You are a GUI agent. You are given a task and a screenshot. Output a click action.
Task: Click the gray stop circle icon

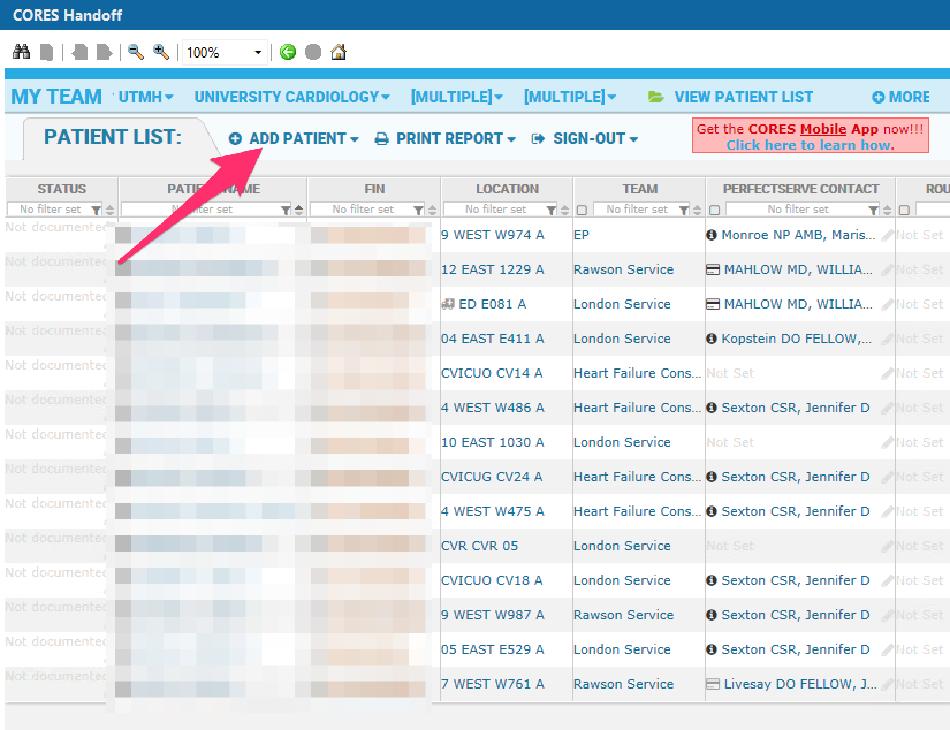click(313, 52)
